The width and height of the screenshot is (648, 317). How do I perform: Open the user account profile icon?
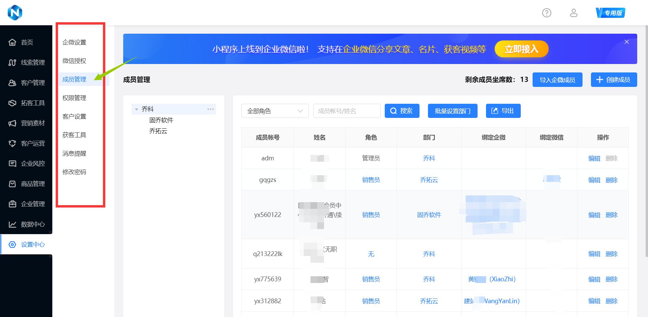point(573,13)
